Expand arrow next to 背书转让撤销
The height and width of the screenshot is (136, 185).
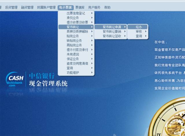pyautogui.click(x=125, y=31)
